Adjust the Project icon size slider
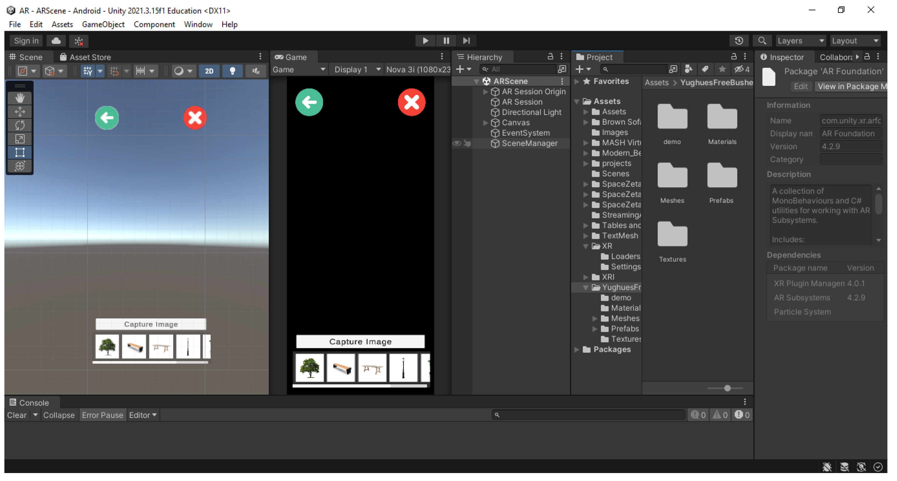Screen dimensions: 897x481 [x=727, y=388]
